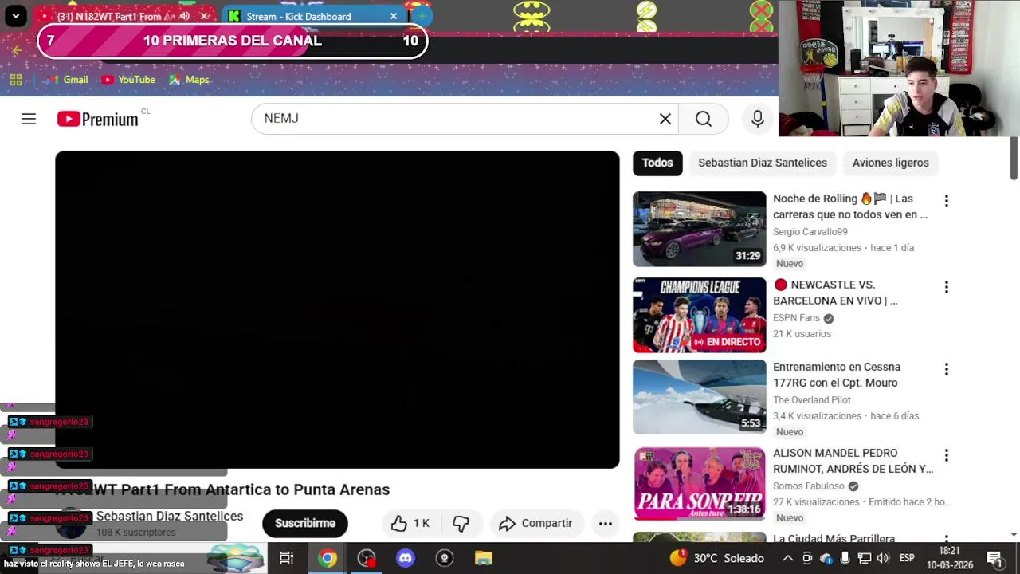The image size is (1020, 574).
Task: Close the Kick Dashboard tab
Action: tap(394, 16)
